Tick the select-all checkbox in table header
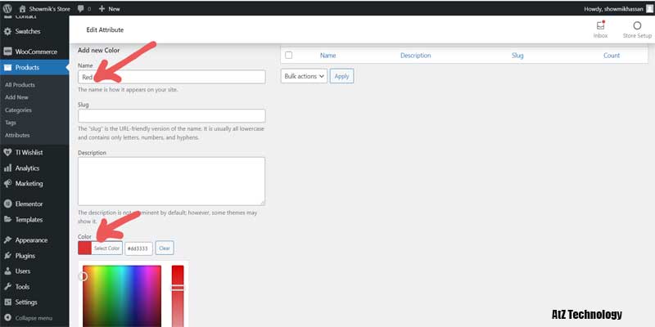The width and height of the screenshot is (655, 327). pos(288,56)
